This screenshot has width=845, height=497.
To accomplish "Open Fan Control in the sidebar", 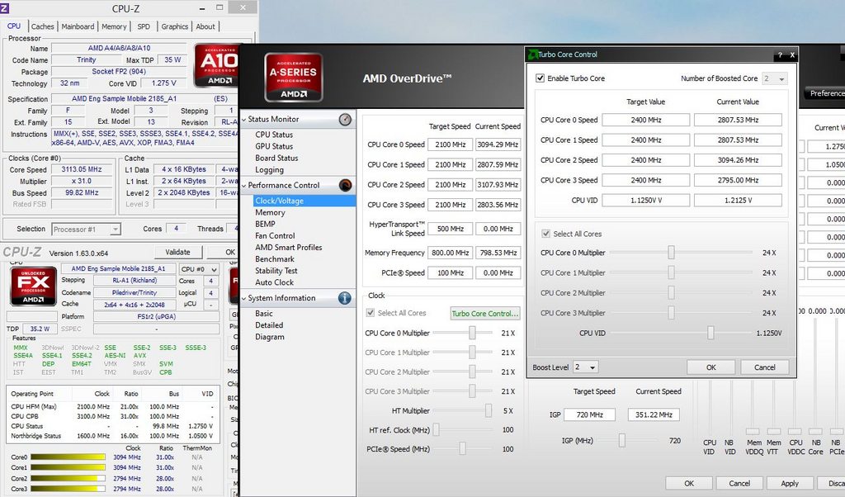I will click(x=275, y=235).
